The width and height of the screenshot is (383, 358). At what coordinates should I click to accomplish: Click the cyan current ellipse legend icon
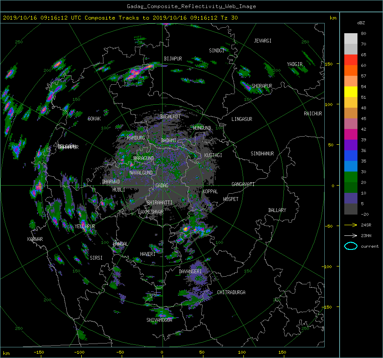[x=351, y=246]
